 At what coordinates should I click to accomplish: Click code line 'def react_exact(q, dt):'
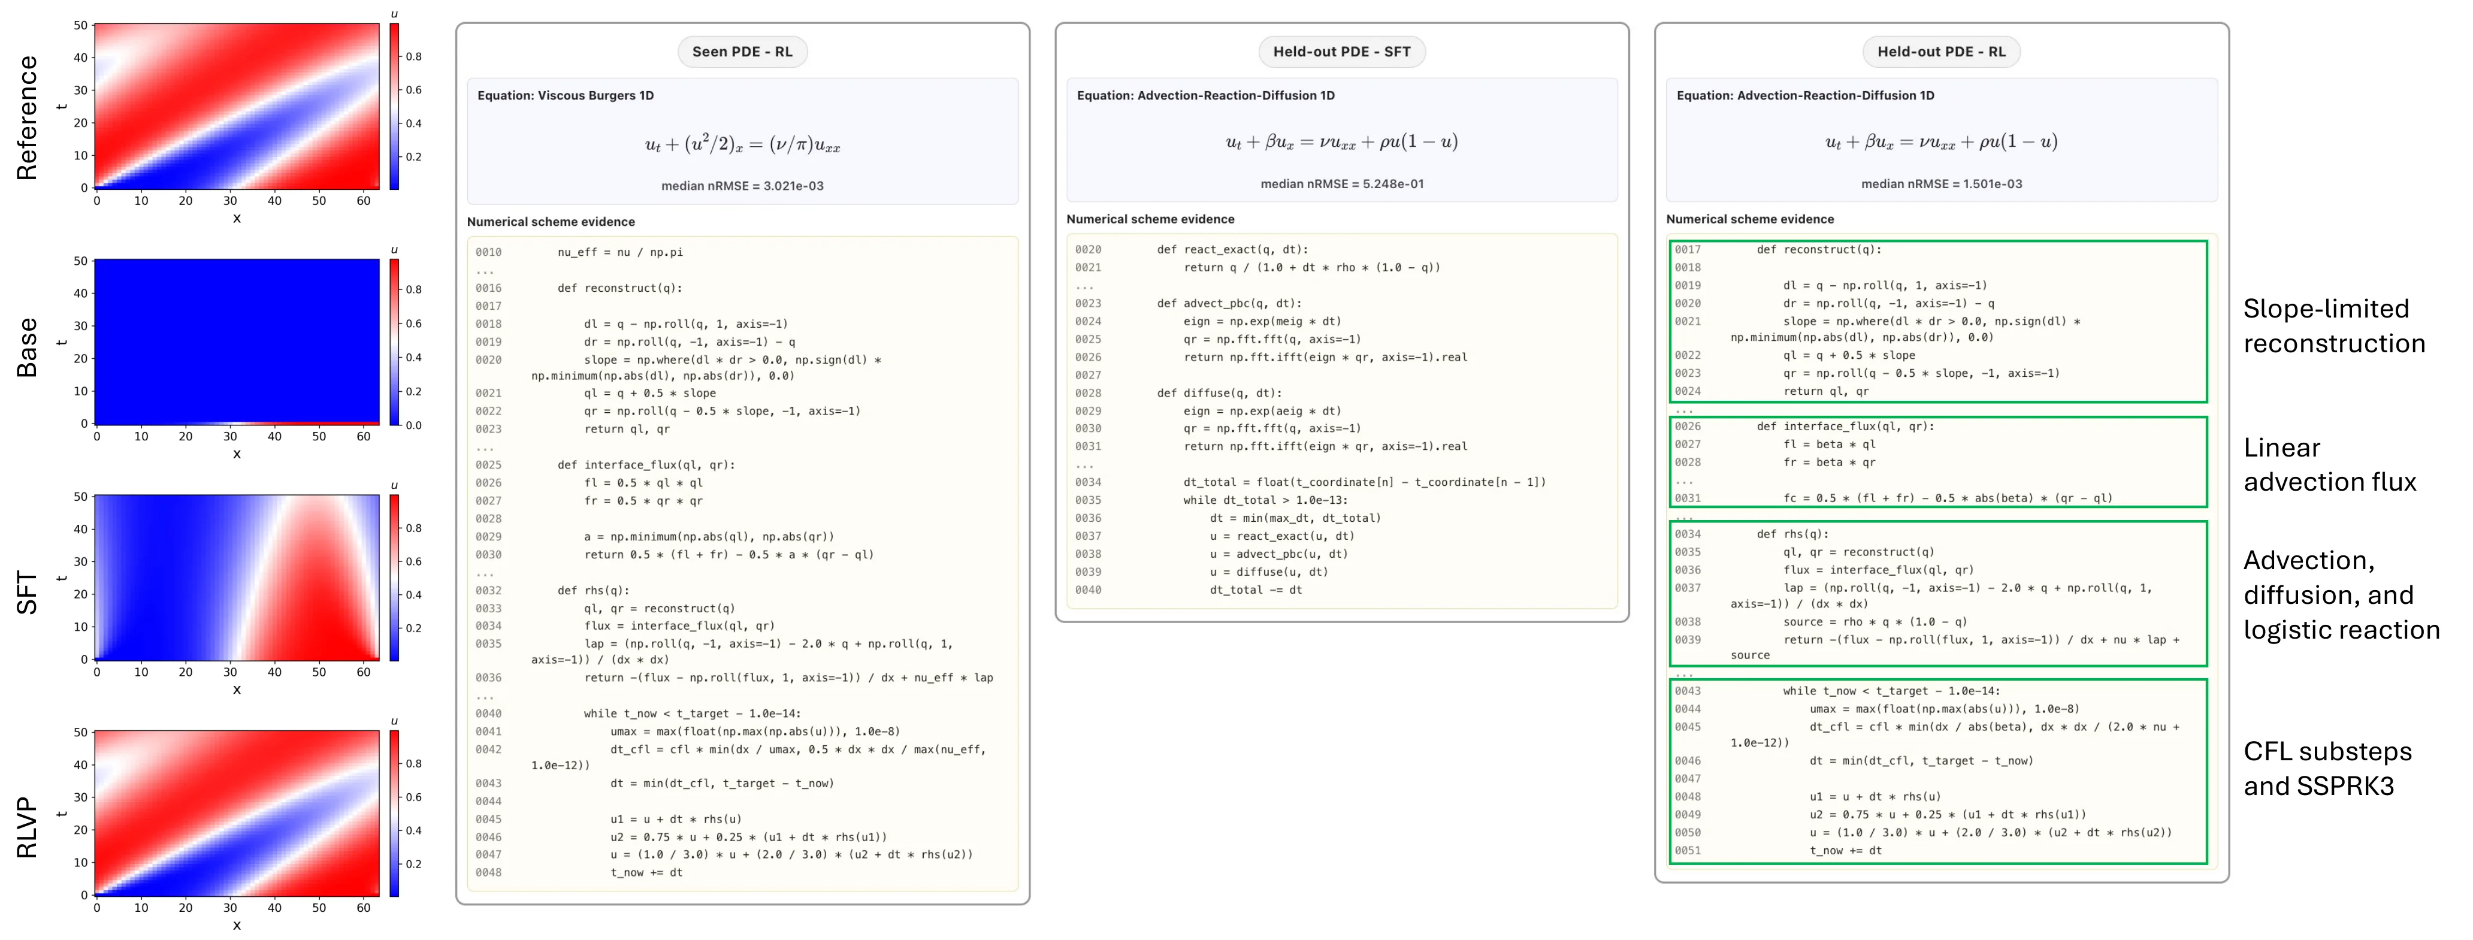coord(1232,250)
